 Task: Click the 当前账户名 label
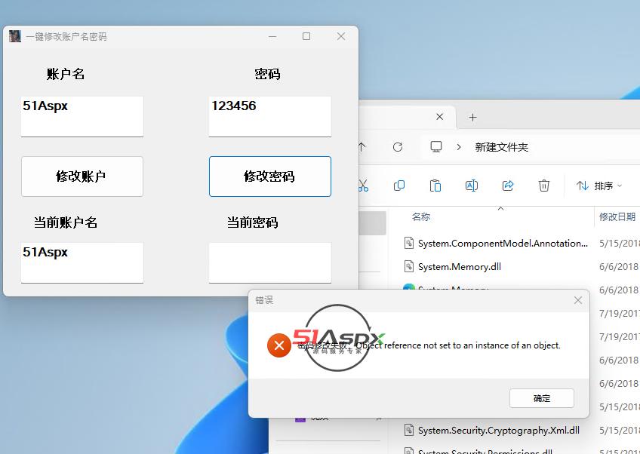pos(66,222)
